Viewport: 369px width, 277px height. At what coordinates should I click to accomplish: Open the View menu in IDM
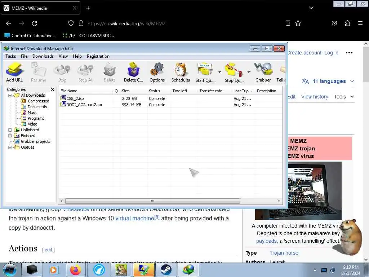tap(63, 56)
